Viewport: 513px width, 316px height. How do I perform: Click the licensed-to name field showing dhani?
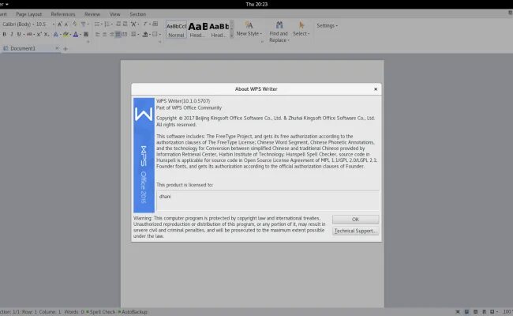(268, 201)
